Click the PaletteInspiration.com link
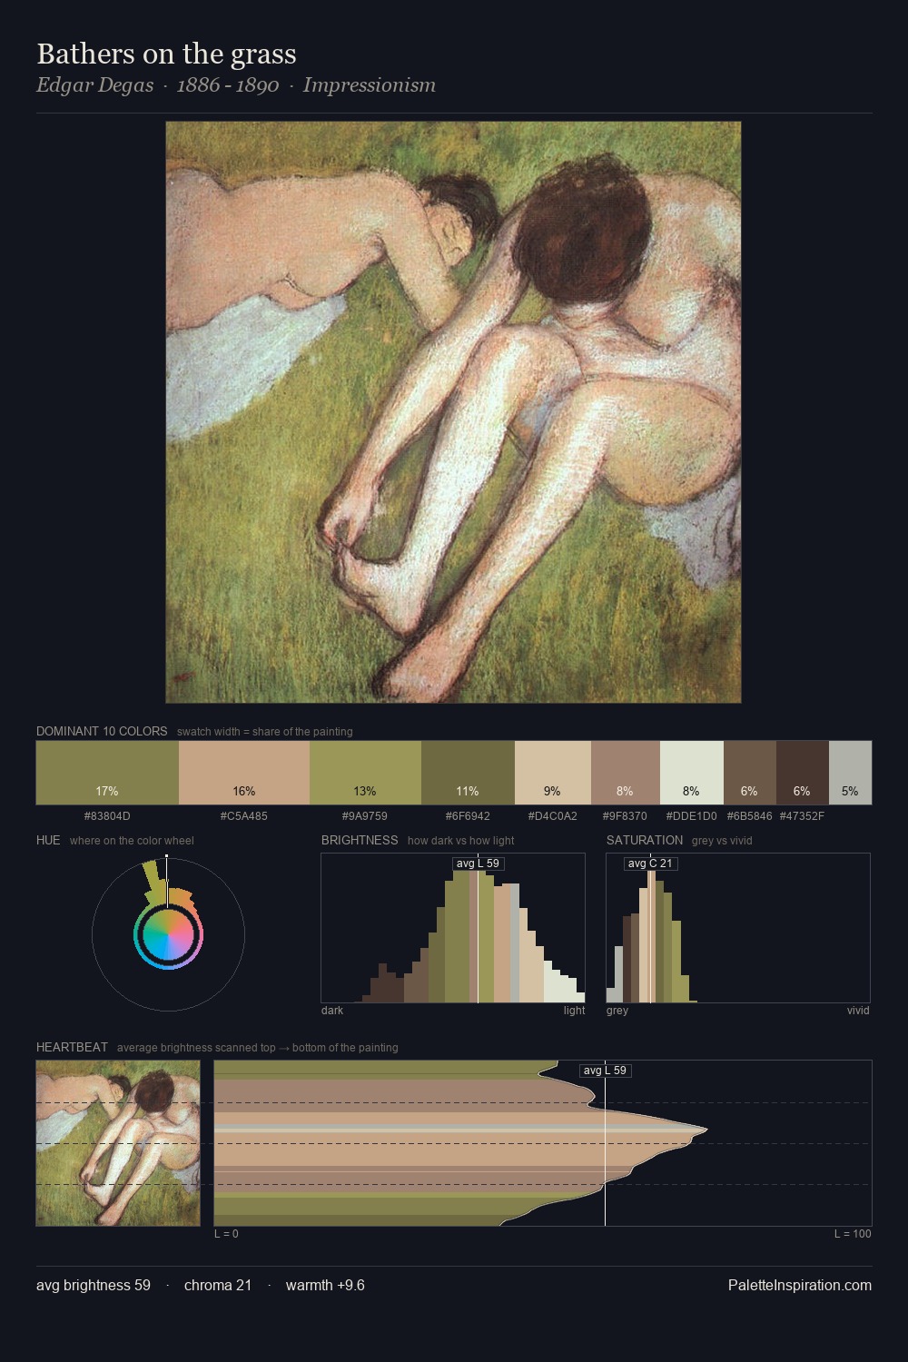Screen dimensions: 908x1362 (x=799, y=1285)
